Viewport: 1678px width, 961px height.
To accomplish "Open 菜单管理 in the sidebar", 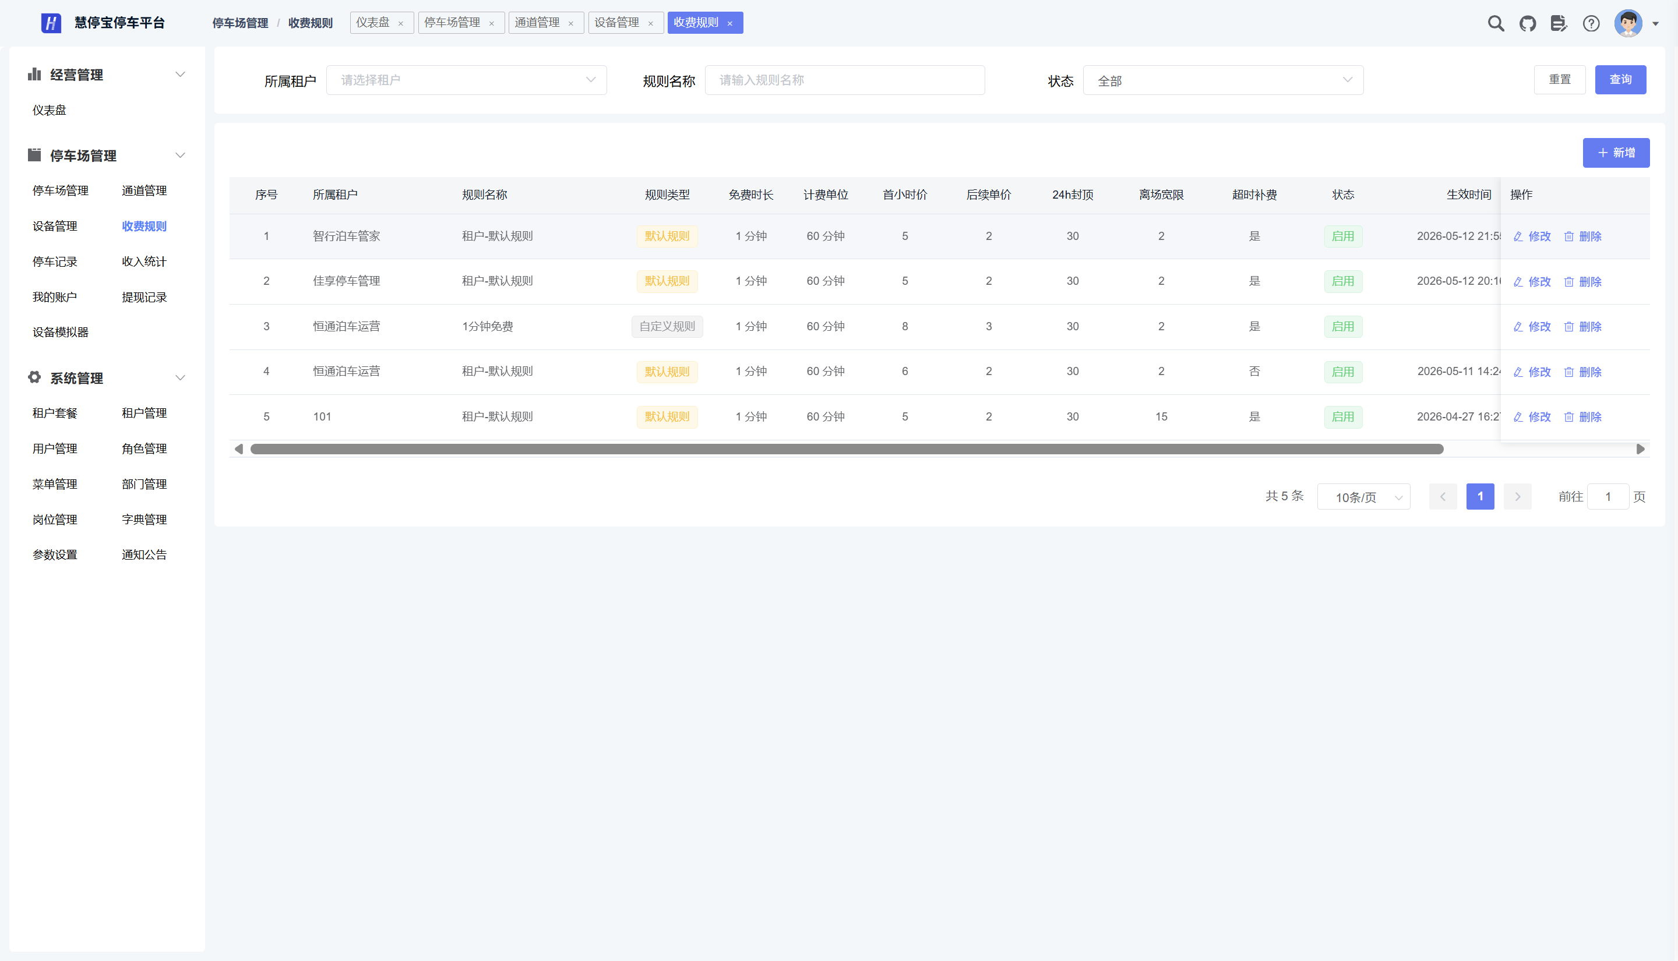I will tap(55, 485).
